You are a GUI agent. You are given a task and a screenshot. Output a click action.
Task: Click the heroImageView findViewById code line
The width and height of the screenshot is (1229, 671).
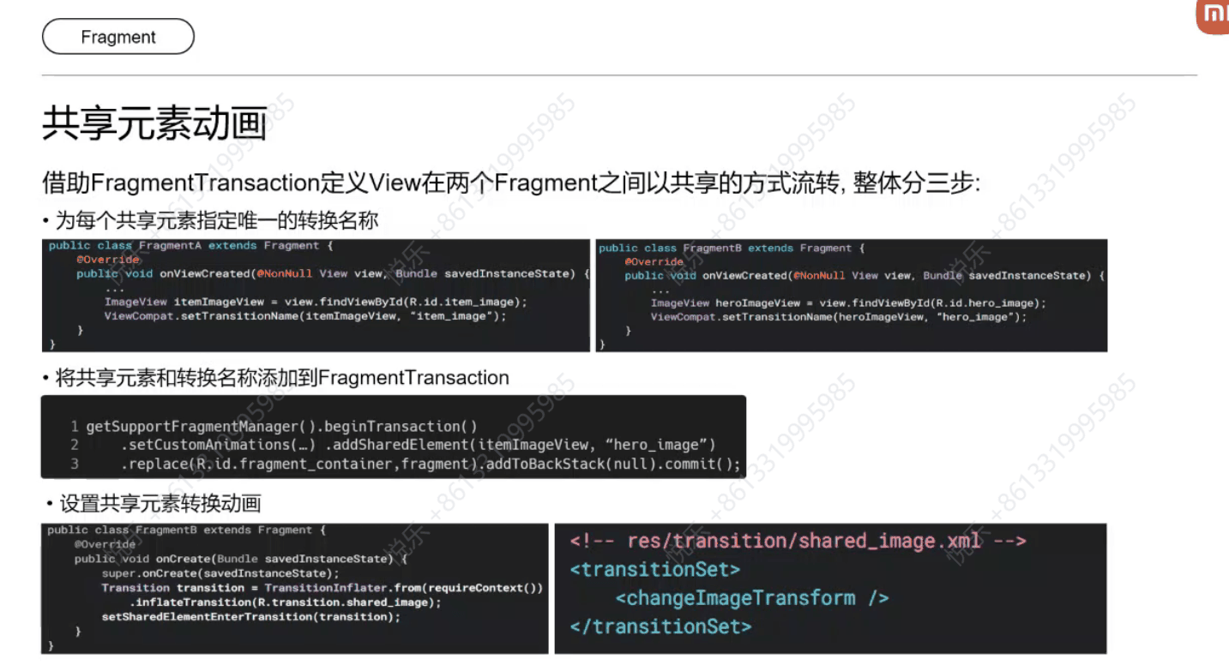tap(848, 303)
